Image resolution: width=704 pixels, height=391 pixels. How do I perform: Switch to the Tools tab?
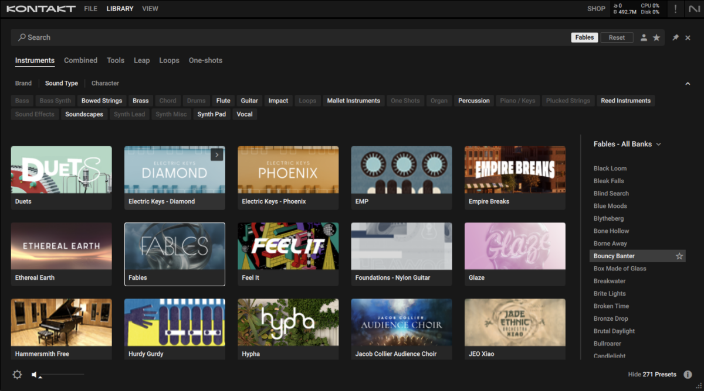click(116, 60)
